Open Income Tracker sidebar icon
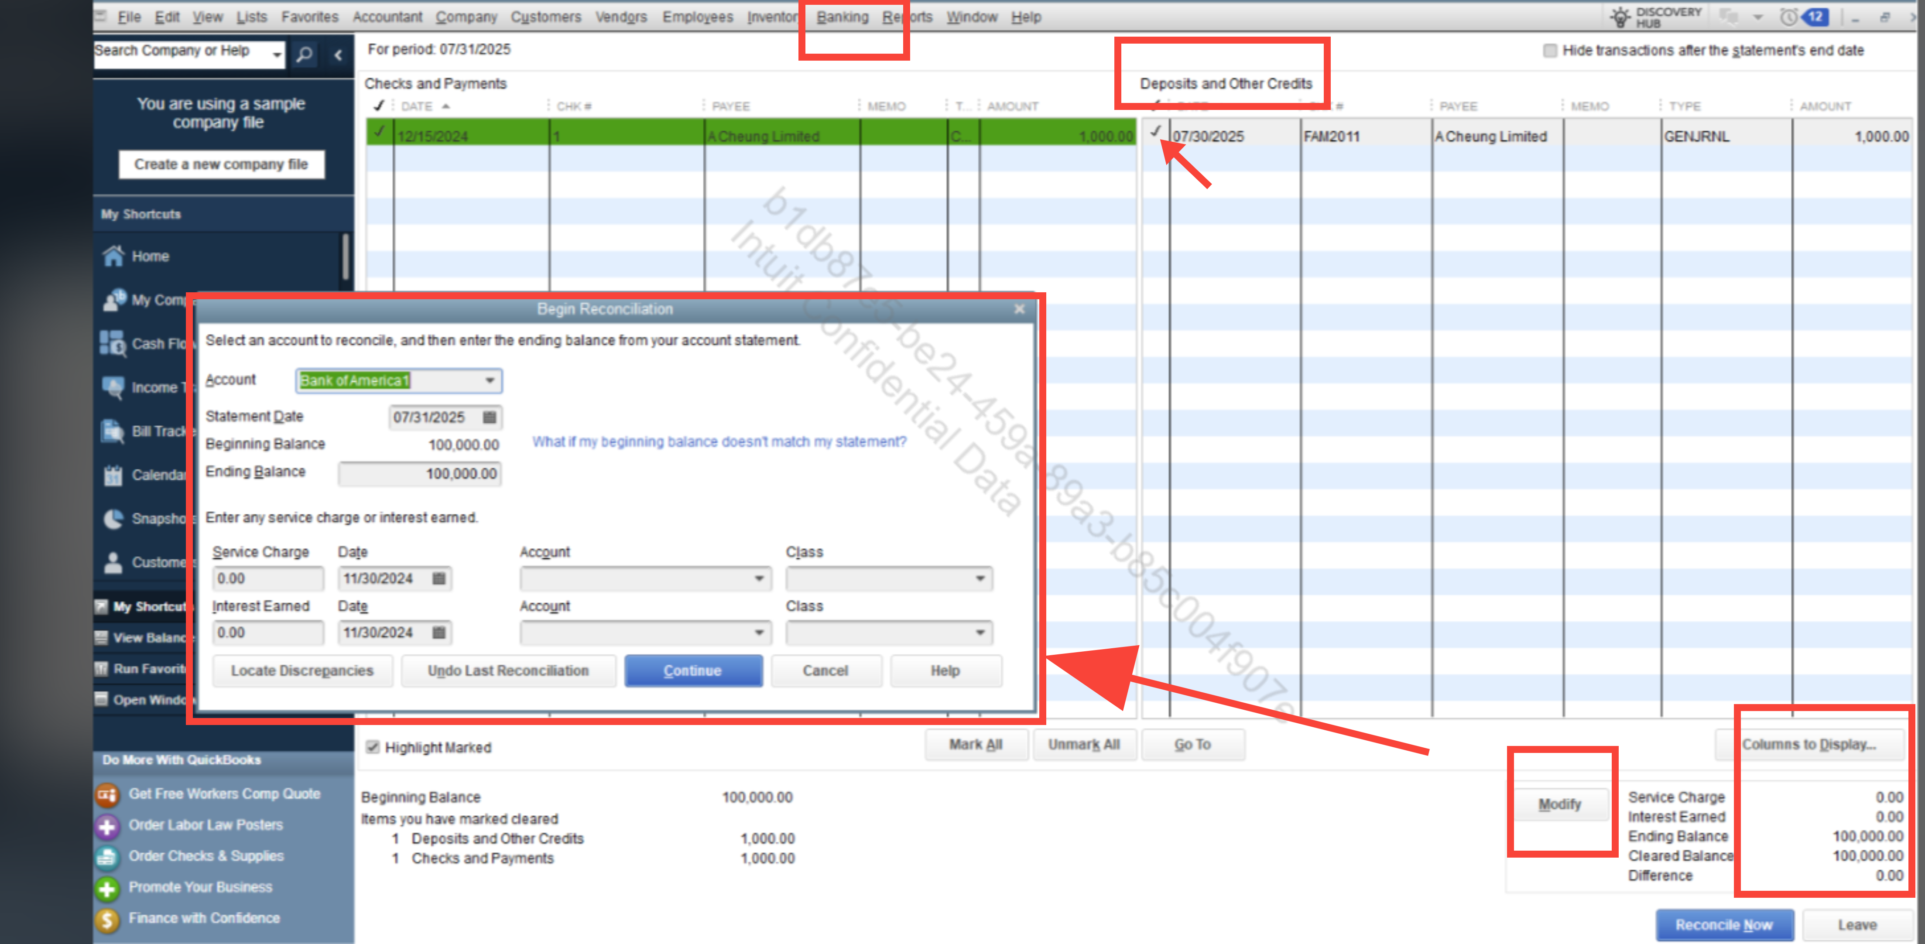1925x944 pixels. [113, 387]
